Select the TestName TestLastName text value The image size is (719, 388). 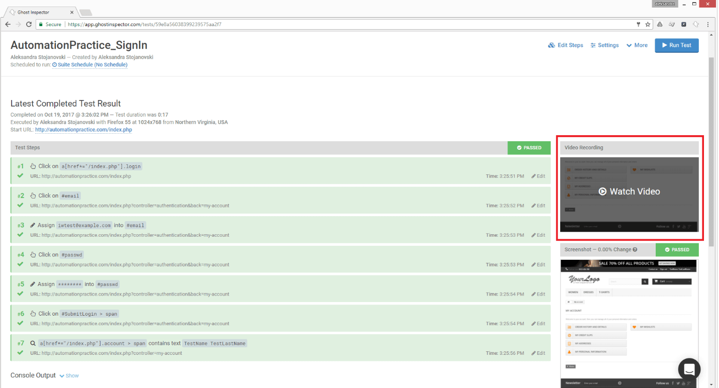tap(215, 343)
